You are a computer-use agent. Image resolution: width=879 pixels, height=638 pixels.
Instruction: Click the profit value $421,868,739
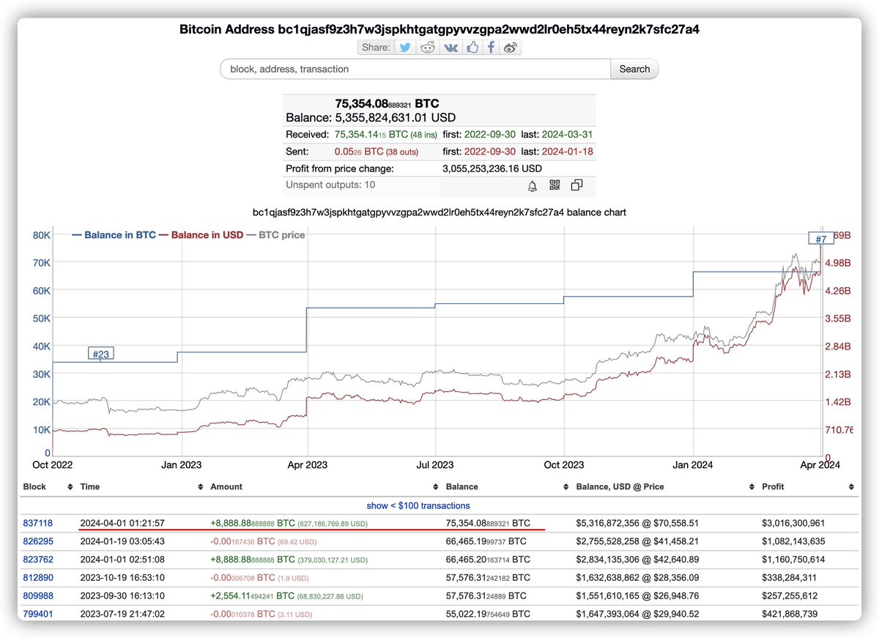[x=790, y=614]
